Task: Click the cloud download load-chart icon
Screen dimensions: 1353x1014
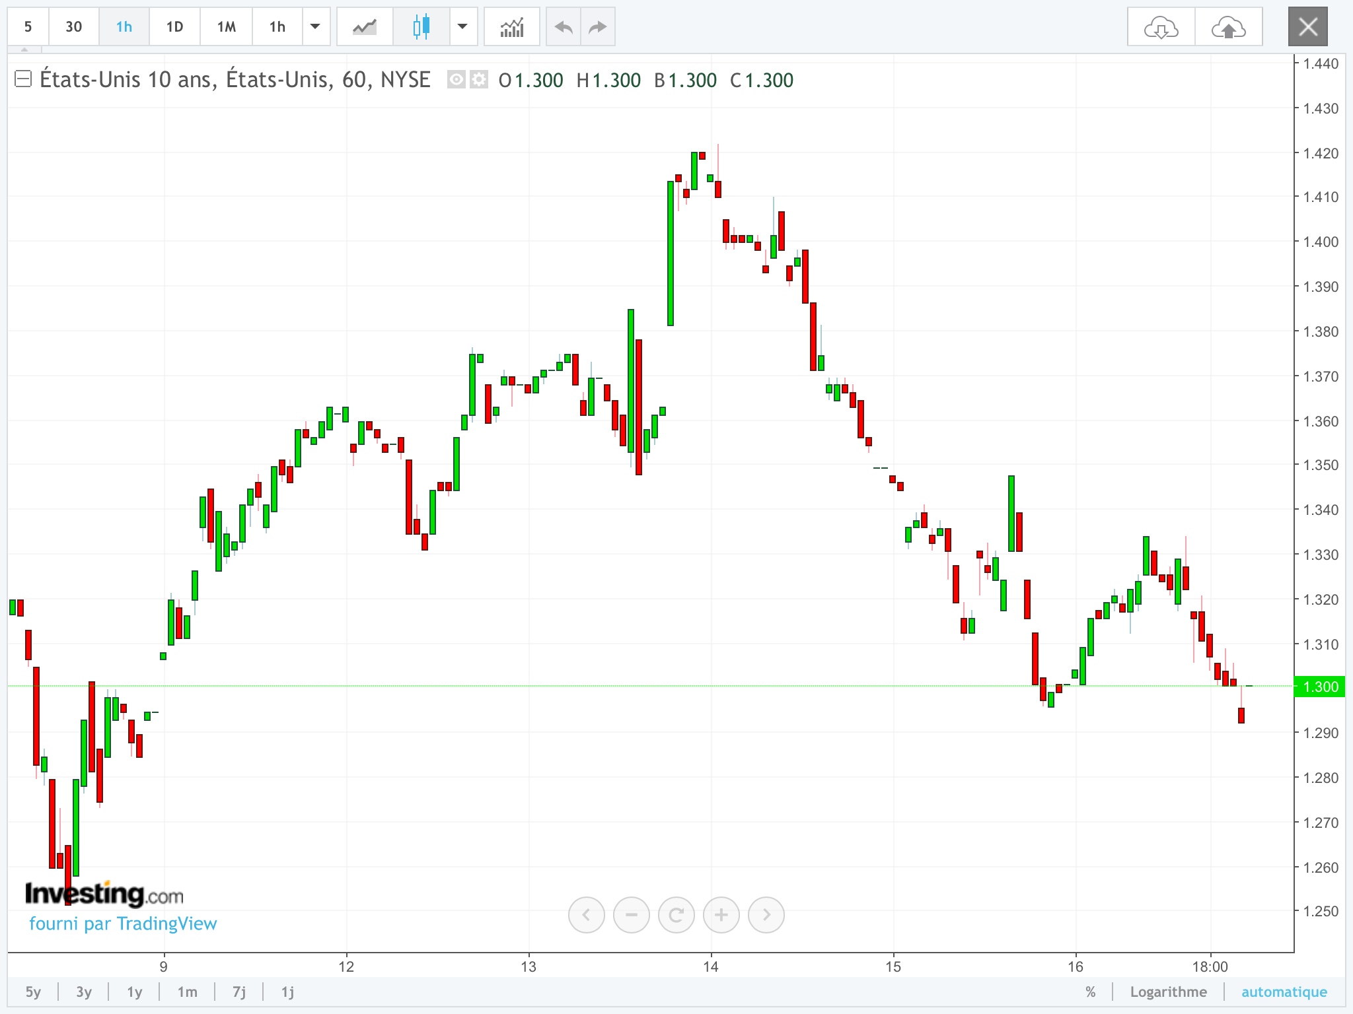Action: (1161, 27)
